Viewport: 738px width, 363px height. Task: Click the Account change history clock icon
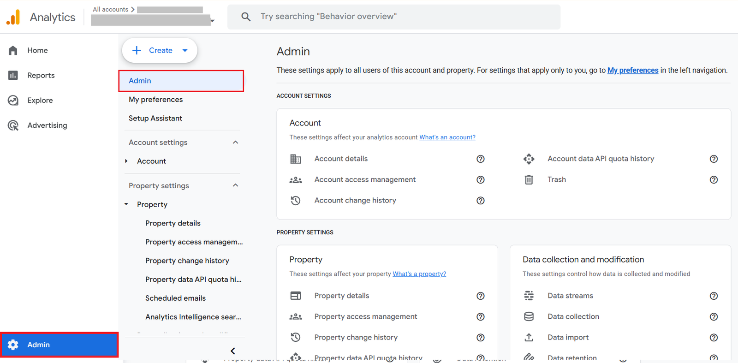(x=296, y=201)
